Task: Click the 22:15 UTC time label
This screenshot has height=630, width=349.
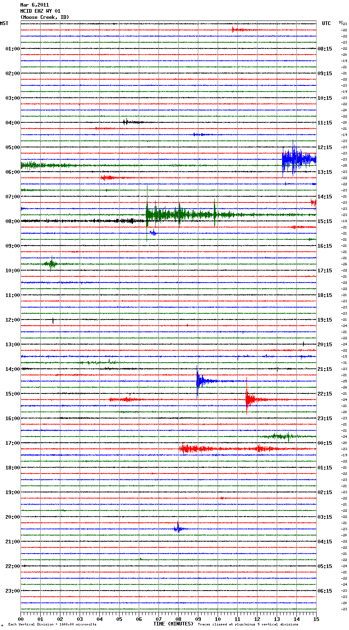Action: click(x=325, y=394)
